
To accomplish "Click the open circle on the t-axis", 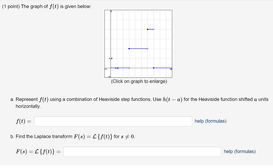I will [129, 68].
